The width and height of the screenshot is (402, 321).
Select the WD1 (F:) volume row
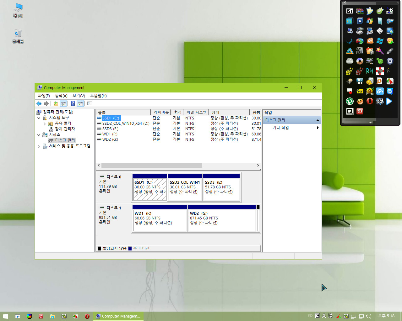(179, 134)
